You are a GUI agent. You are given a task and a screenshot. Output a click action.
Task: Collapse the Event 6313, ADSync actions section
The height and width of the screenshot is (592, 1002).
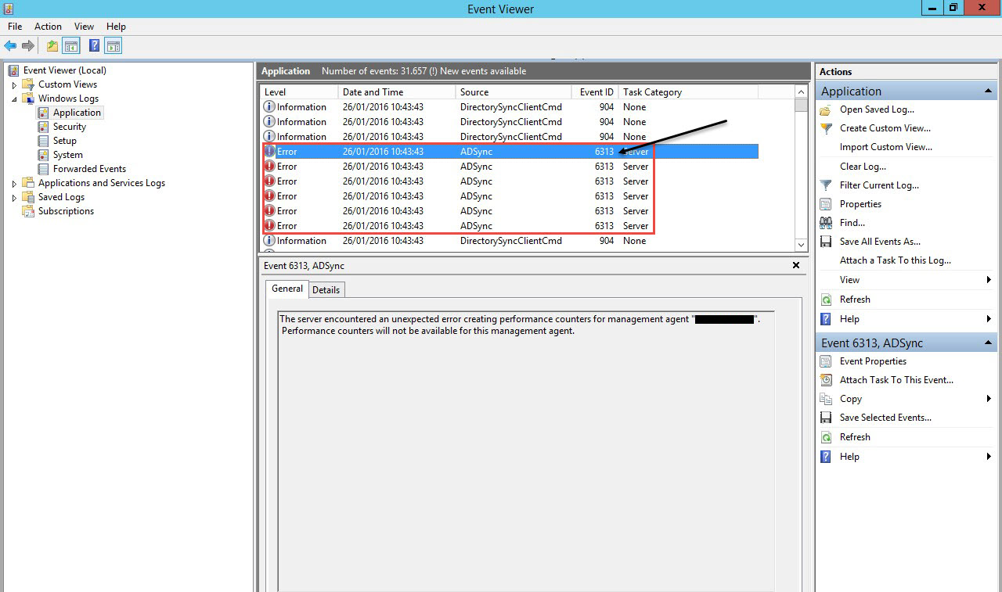(x=987, y=342)
